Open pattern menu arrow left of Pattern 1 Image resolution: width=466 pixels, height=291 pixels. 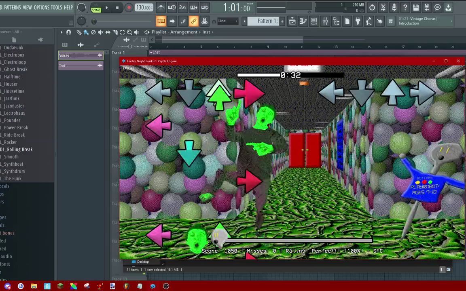pyautogui.click(x=244, y=21)
